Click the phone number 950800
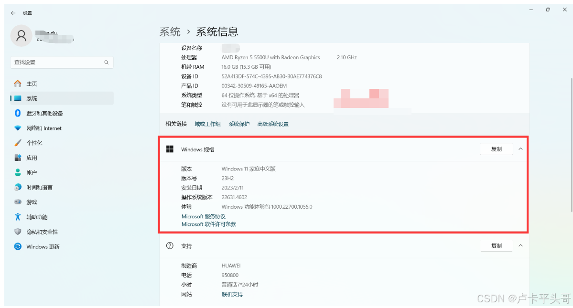573x308 pixels. [230, 275]
